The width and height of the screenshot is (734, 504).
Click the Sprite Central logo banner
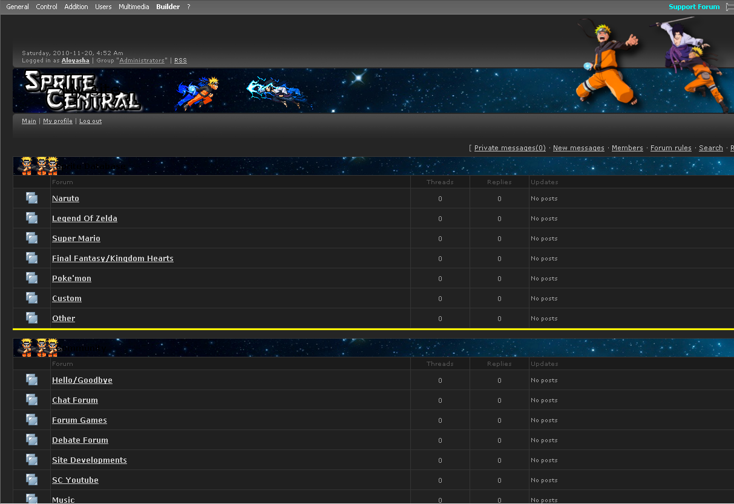(x=83, y=91)
